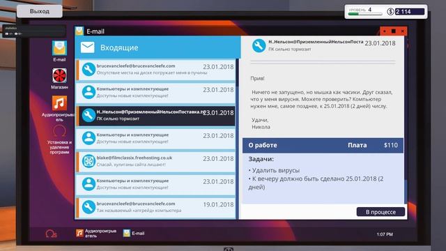Open Компьютеры и комплектующие email below blake message
This screenshot has height=251, width=446.
coord(156,184)
